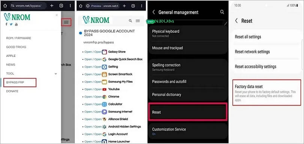The image size is (304, 144).
Task: Tap the Samsung My Files icon
Action: [104, 82]
